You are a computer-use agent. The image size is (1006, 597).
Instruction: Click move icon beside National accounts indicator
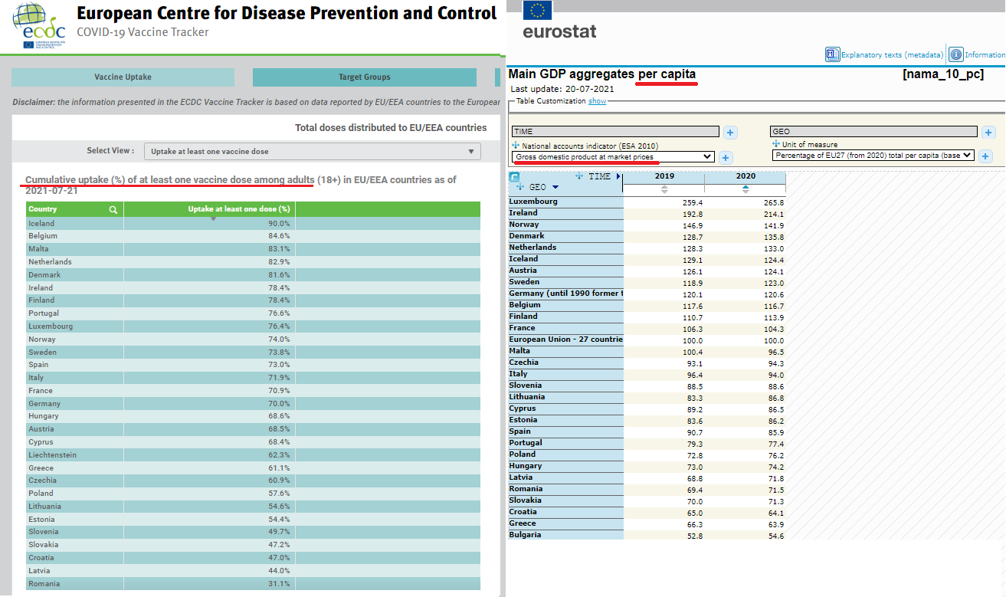click(x=516, y=146)
